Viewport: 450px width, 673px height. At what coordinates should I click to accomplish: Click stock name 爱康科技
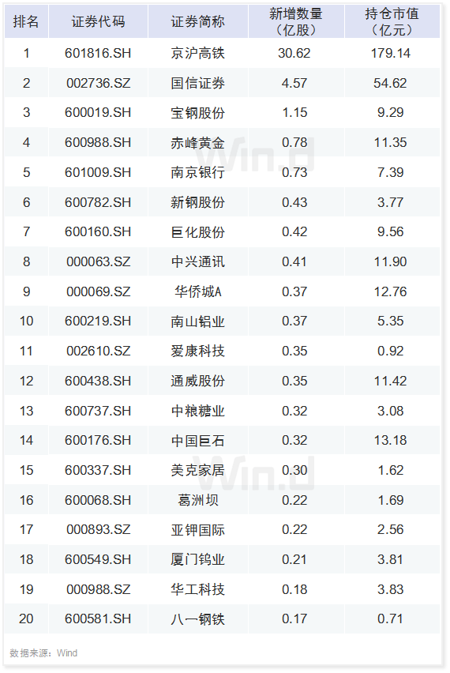[197, 351]
